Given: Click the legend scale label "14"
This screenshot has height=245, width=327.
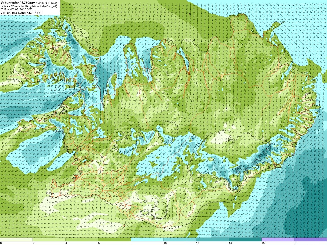Looking at the screenshot, I should (230, 243).
